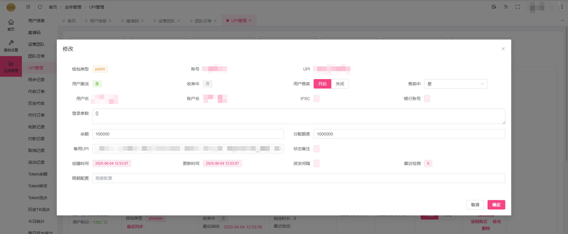Switch to the 运营团队 tab
The image size is (568, 234).
click(167, 21)
